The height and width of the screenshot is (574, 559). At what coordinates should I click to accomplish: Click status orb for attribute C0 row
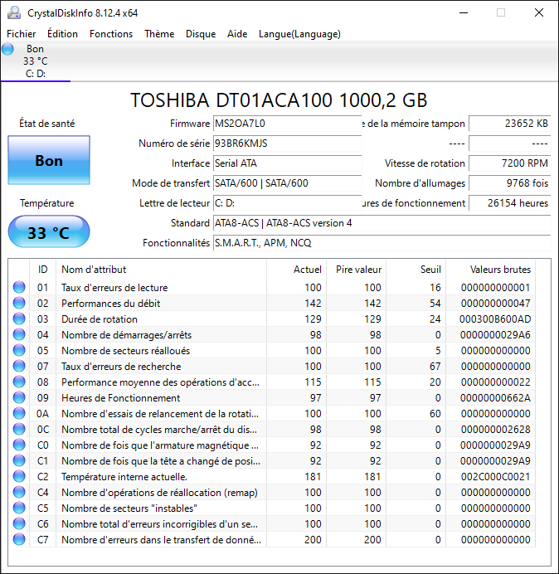coord(19,445)
